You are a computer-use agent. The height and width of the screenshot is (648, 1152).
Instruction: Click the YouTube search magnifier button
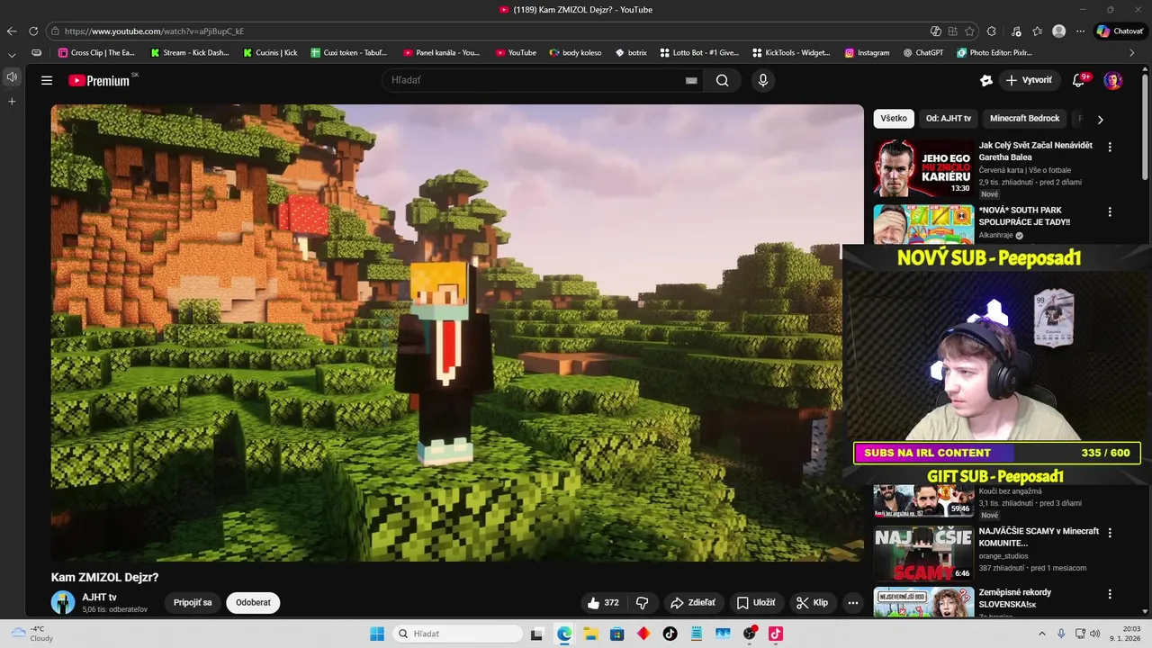point(722,80)
